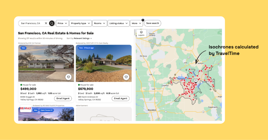Click the map center location pin marker
The width and height of the screenshot is (268, 140).
pyautogui.click(x=196, y=81)
